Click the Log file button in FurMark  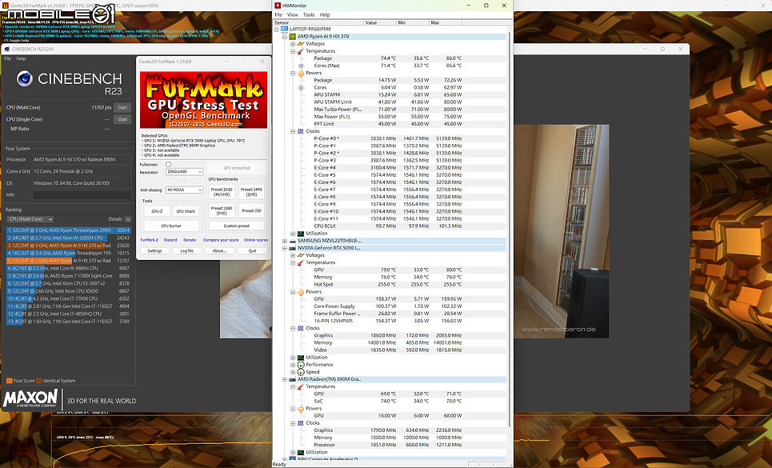click(186, 251)
